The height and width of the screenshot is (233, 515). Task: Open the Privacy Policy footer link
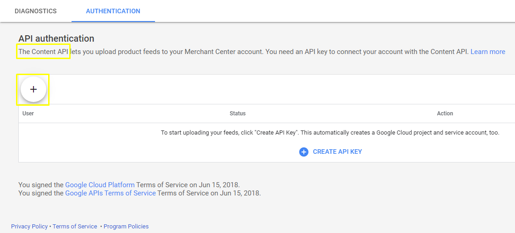coord(29,226)
